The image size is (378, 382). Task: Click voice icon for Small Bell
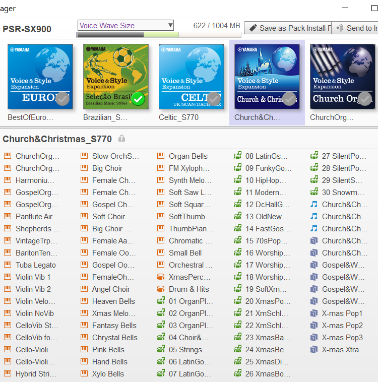click(161, 252)
